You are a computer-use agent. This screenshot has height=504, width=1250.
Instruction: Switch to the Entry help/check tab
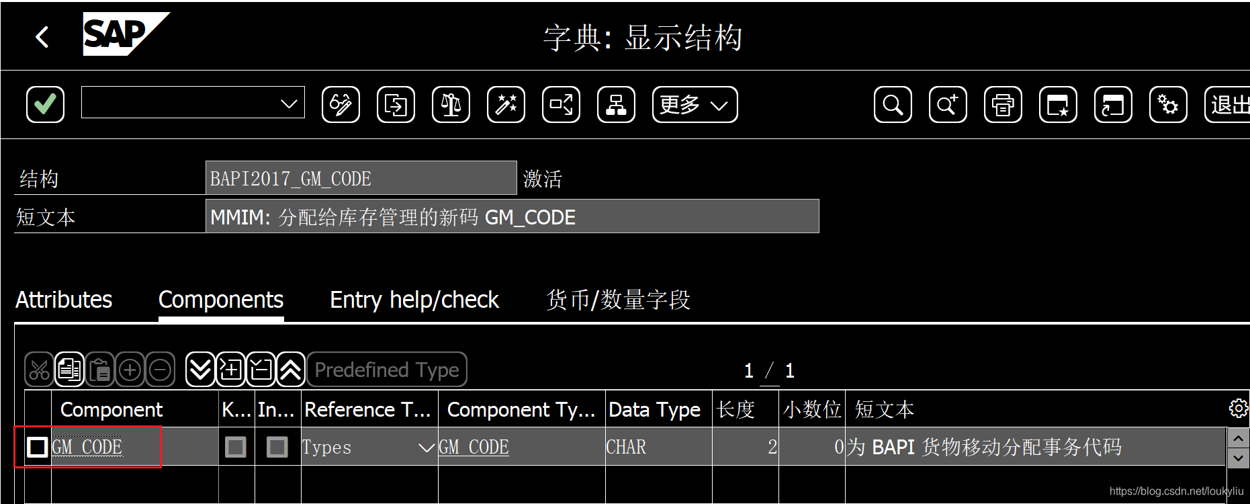pyautogui.click(x=414, y=300)
